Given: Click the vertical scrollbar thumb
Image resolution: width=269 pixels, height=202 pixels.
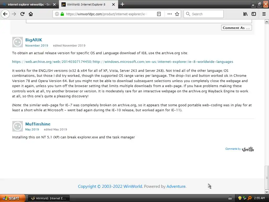Looking at the screenshot, I should point(267,177).
